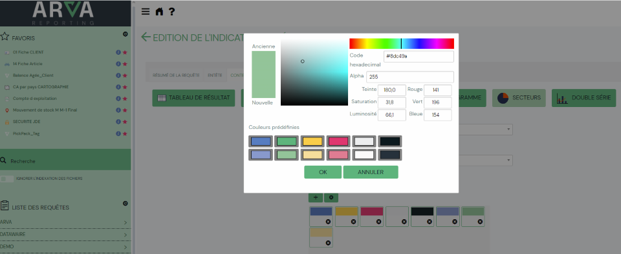Select the Double série chart type
The height and width of the screenshot is (254, 621).
(x=583, y=98)
